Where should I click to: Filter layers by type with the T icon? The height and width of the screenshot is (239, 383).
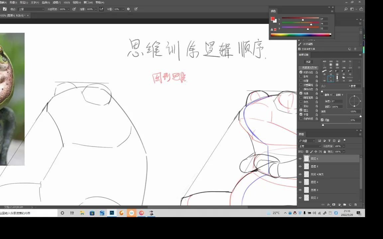(329, 140)
